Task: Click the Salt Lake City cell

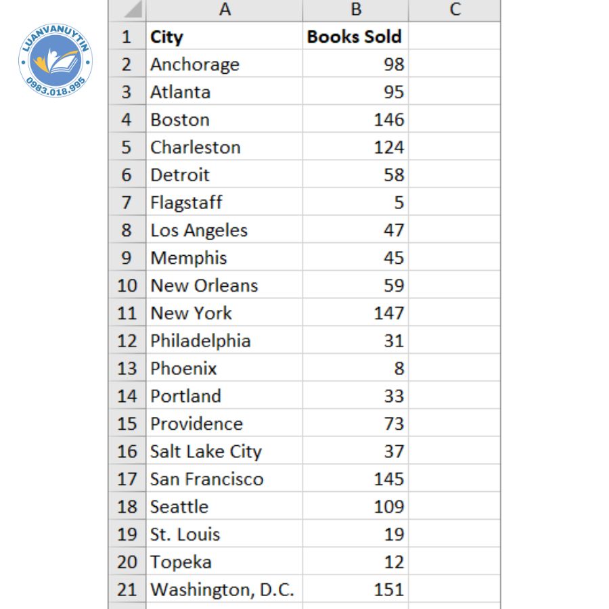Action: [x=224, y=451]
